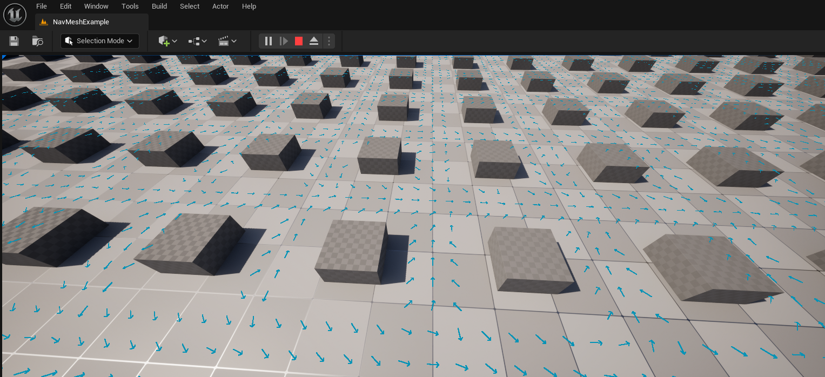Screen dimensions: 825x377
Task: Click the level map icon on NavMeshExample tab
Action: coord(44,22)
